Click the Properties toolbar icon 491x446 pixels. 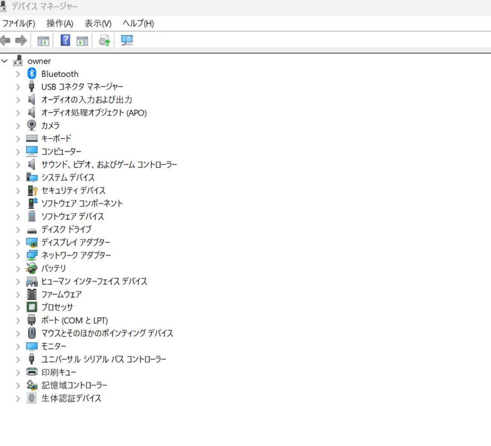(x=82, y=41)
